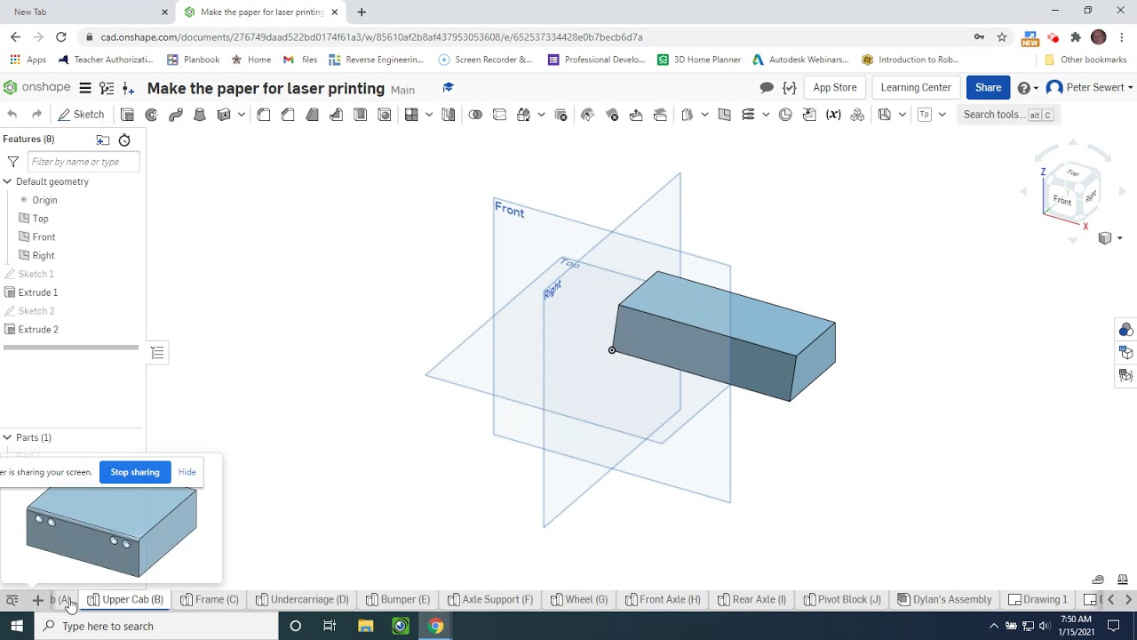Select the Boolean tool
Image resolution: width=1137 pixels, height=640 pixels.
click(x=475, y=115)
